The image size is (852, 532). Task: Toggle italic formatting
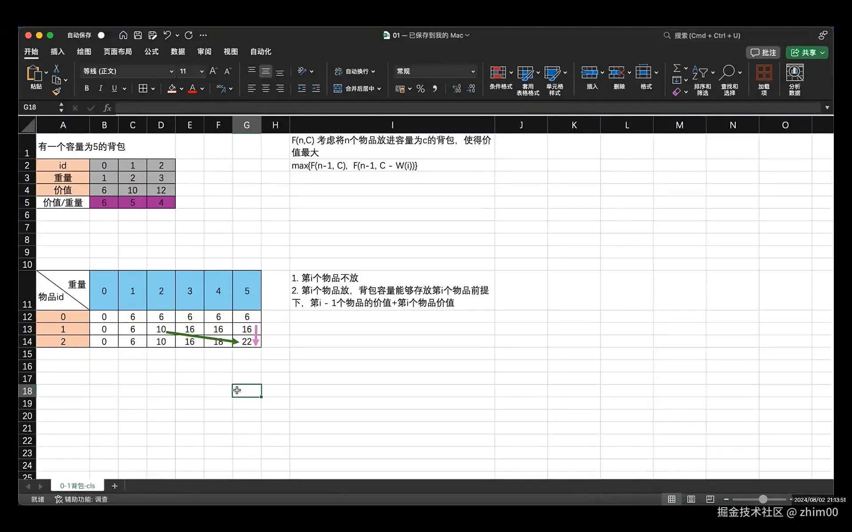(x=100, y=88)
